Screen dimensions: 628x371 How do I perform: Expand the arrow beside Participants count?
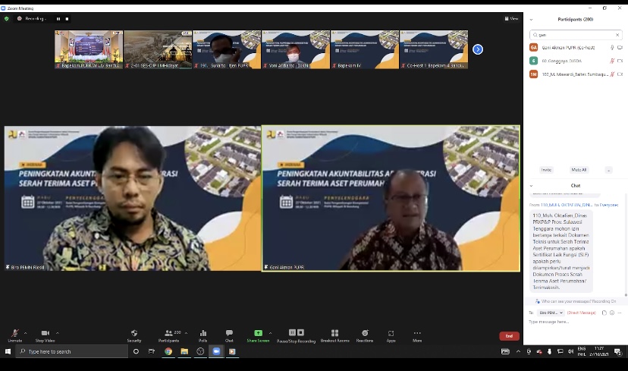[187, 333]
